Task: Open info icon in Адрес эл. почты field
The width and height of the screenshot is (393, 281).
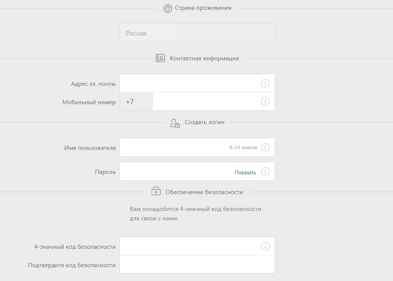Action: click(x=265, y=83)
